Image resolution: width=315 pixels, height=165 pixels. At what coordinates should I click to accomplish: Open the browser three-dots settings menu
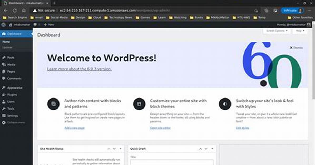coord(309,11)
